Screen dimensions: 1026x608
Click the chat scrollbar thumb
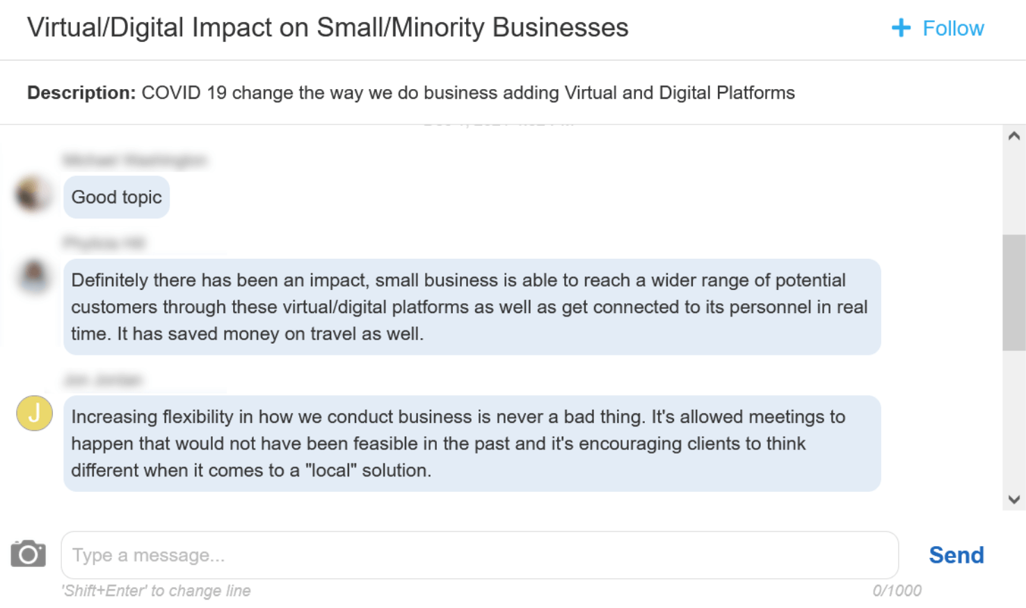[x=1013, y=292]
